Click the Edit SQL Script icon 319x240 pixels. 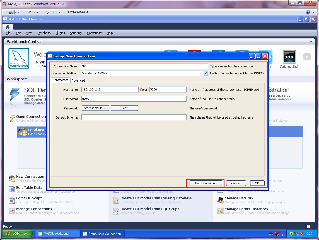[12, 200]
